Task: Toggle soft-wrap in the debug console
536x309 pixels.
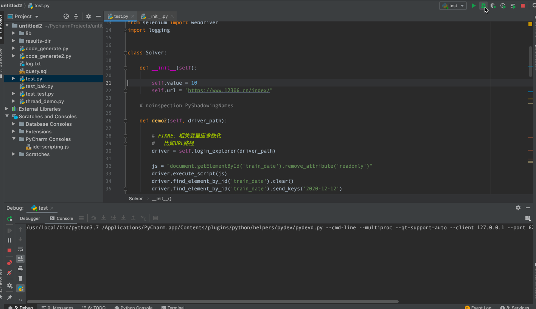Action: pos(20,249)
